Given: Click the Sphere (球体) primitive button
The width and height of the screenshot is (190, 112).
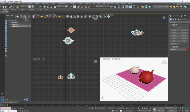Looking at the screenshot, I should 174,33.
